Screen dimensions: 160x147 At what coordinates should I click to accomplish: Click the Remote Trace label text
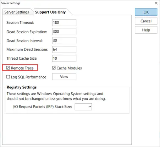click(22, 68)
